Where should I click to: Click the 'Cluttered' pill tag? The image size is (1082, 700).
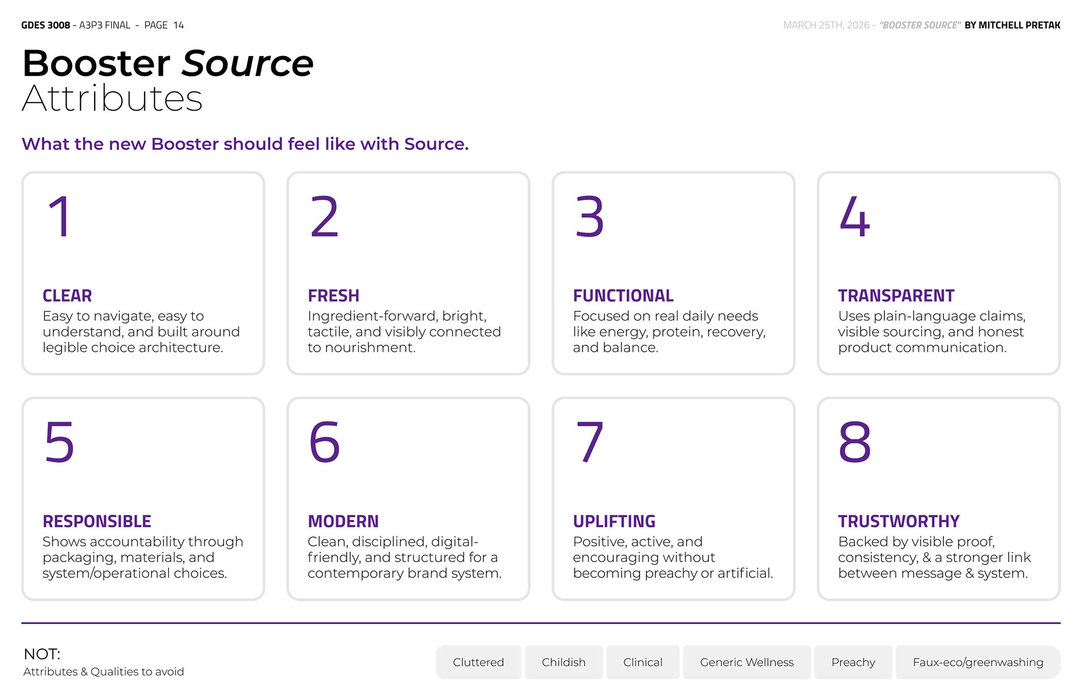(478, 662)
